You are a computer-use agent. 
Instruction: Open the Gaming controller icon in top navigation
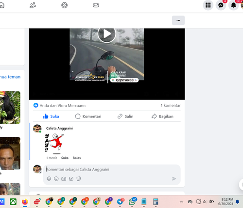coord(96,5)
